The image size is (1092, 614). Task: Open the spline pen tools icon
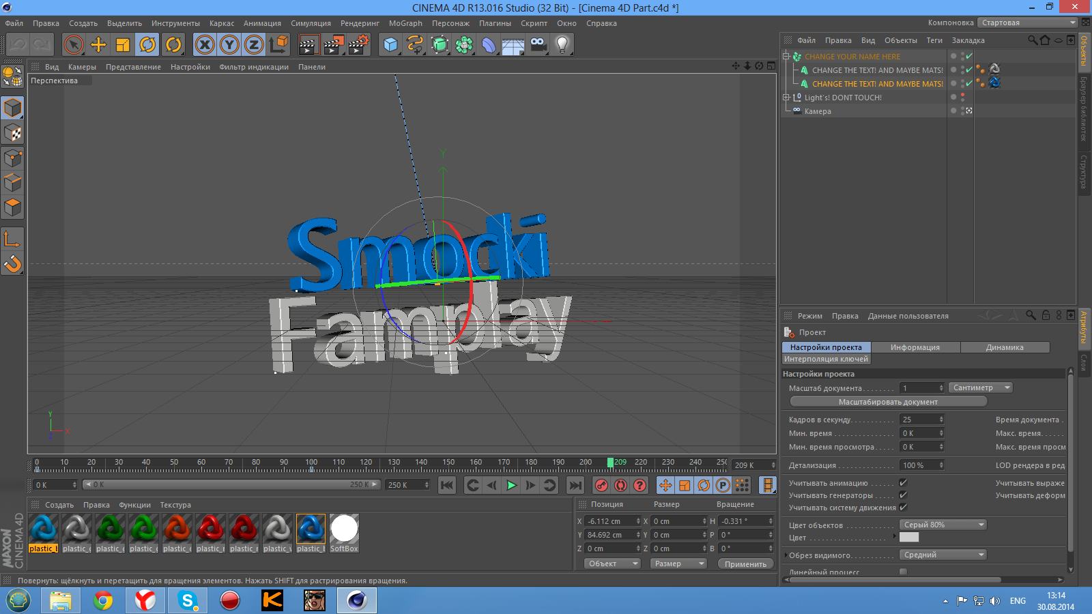[415, 45]
